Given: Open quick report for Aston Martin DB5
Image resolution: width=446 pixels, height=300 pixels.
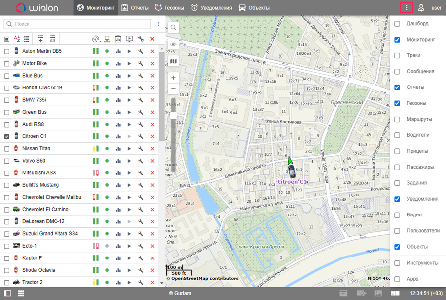Looking at the screenshot, I should (x=118, y=51).
